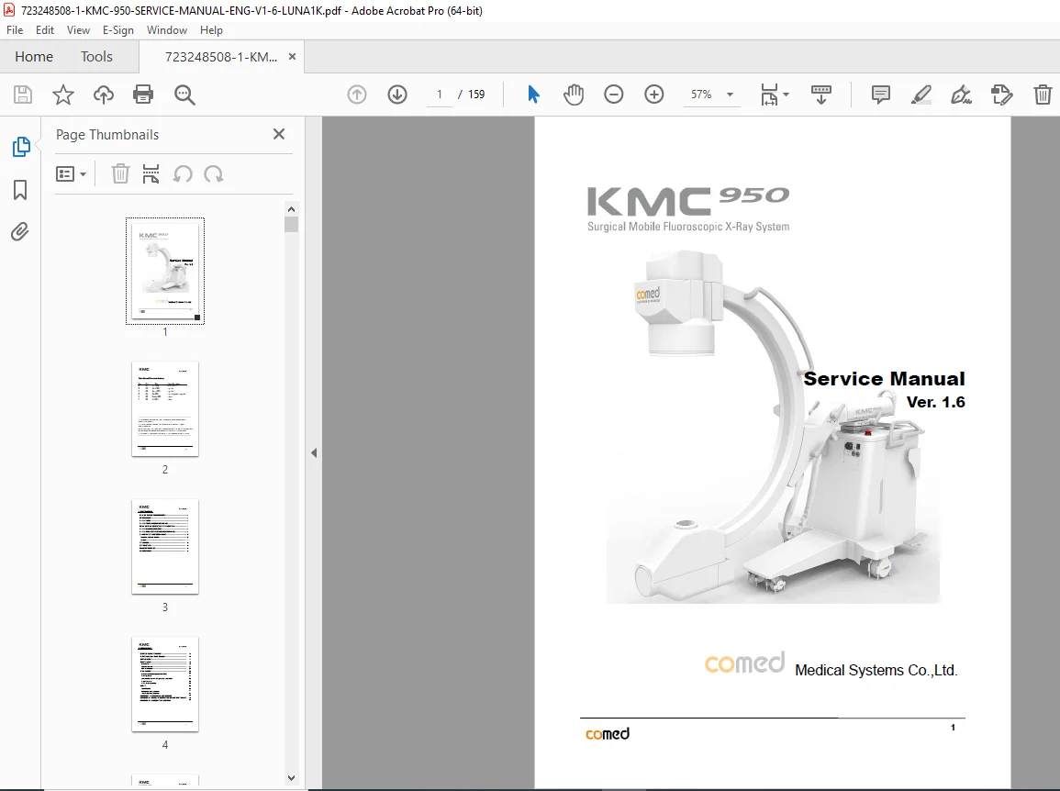Open the File menu
This screenshot has height=791, width=1060.
pyautogui.click(x=15, y=30)
